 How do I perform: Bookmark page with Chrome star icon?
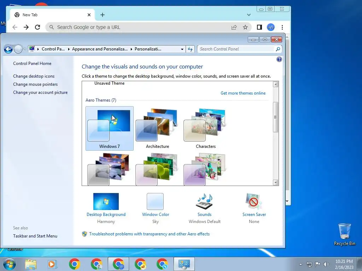[x=245, y=28]
